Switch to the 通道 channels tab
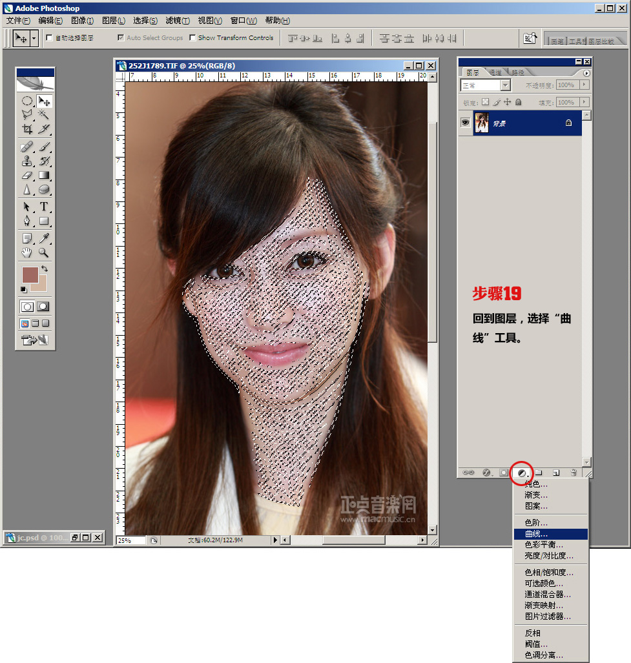Screen dimensions: 631x663 [495, 72]
